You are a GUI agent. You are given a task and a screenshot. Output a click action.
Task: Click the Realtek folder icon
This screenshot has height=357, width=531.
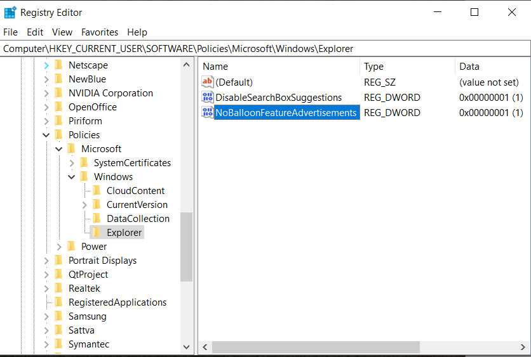coord(59,289)
